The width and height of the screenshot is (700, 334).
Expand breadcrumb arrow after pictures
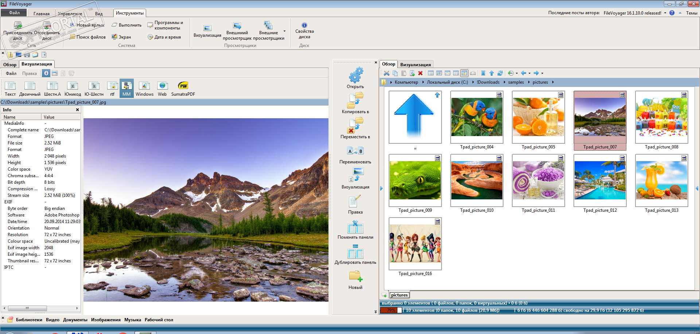pos(553,82)
